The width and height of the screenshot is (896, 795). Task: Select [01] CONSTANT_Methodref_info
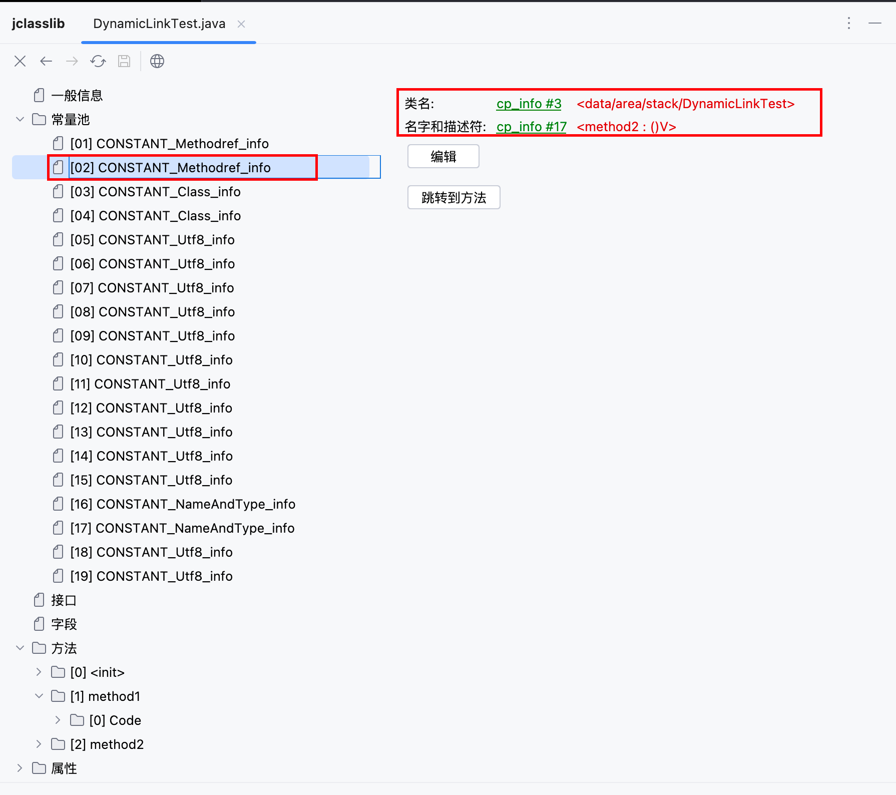pyautogui.click(x=170, y=144)
